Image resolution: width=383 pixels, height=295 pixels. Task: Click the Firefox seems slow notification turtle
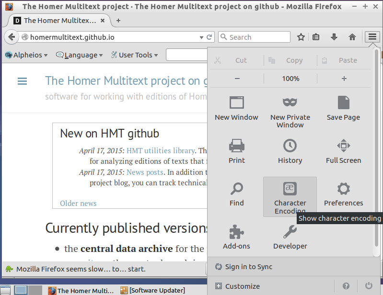[x=9, y=269]
